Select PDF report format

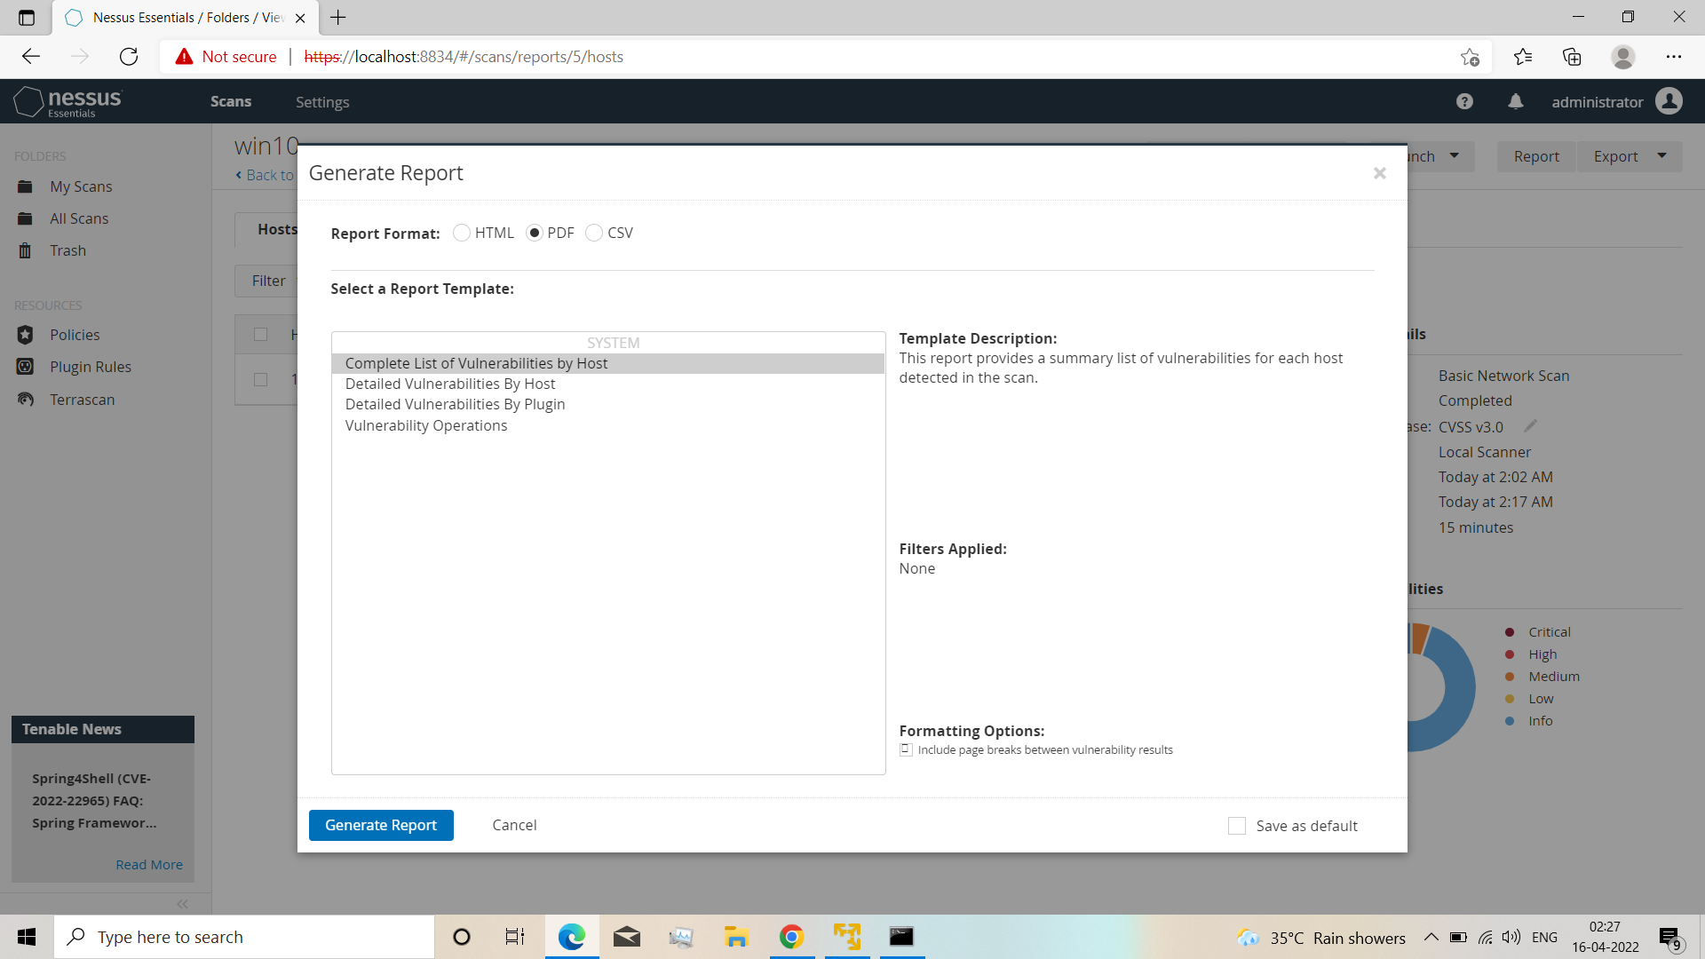535,233
